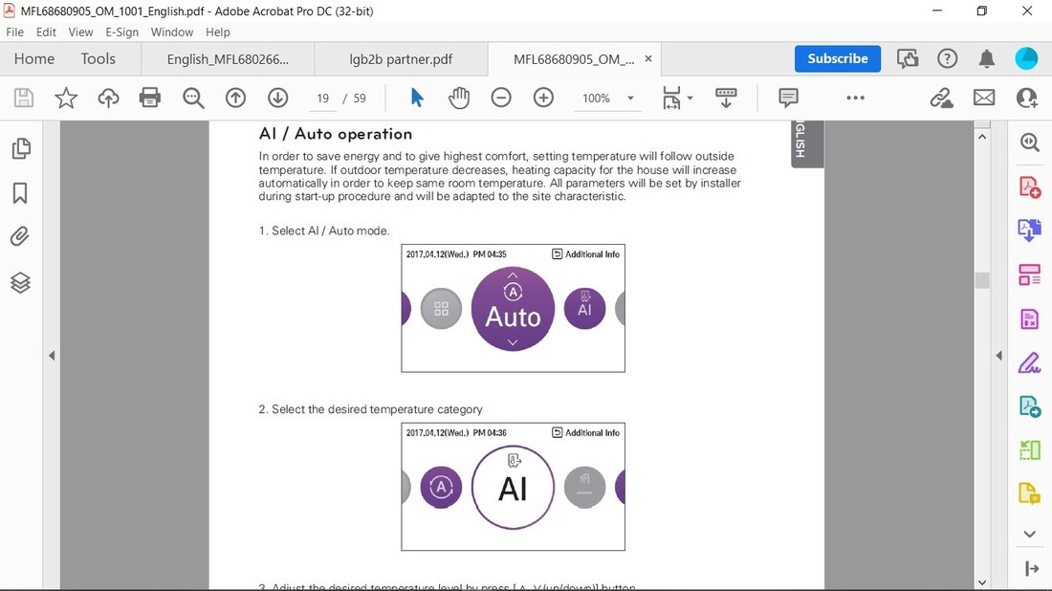Activate the arrow Selection tool

pos(417,98)
